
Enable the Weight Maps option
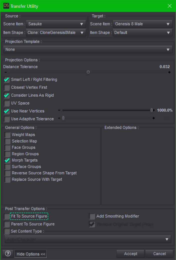(7, 135)
